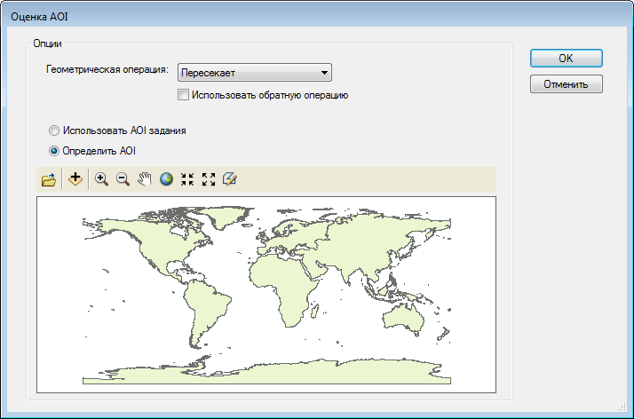This screenshot has height=419, width=634.
Task: Click the open folder icon in map toolbar
Action: (x=49, y=179)
